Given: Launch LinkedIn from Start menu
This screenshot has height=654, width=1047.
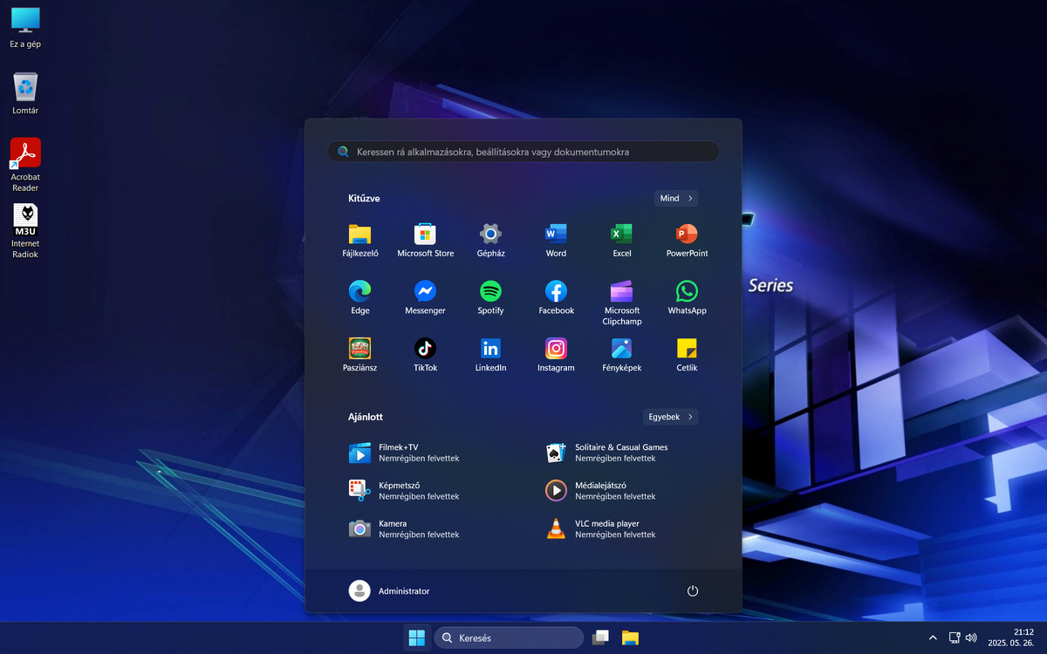Looking at the screenshot, I should tap(490, 356).
